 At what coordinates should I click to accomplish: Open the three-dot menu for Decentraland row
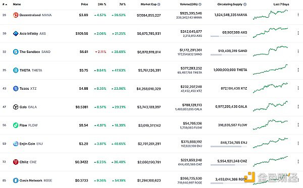(298, 15)
